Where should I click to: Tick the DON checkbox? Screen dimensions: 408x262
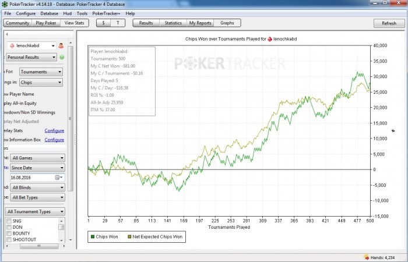9,227
